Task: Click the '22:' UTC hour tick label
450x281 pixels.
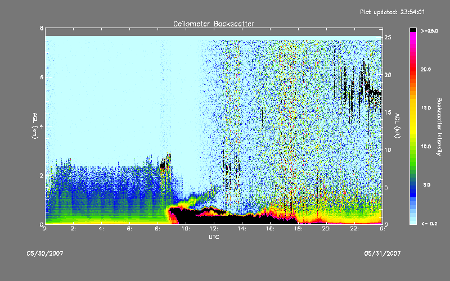Action: [354, 229]
